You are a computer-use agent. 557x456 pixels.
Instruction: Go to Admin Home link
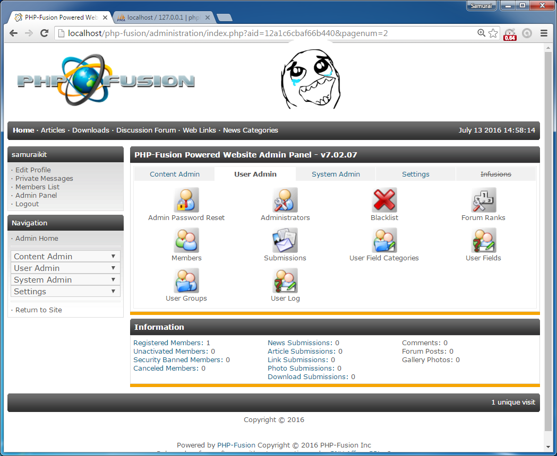[37, 239]
